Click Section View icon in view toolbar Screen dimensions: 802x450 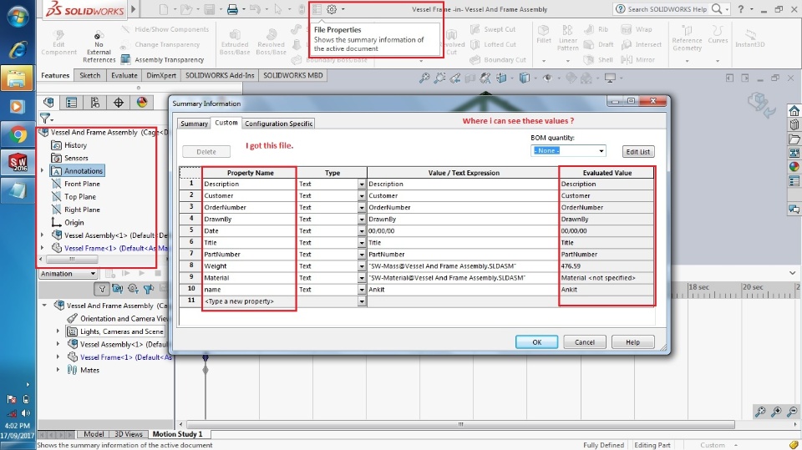(x=470, y=78)
